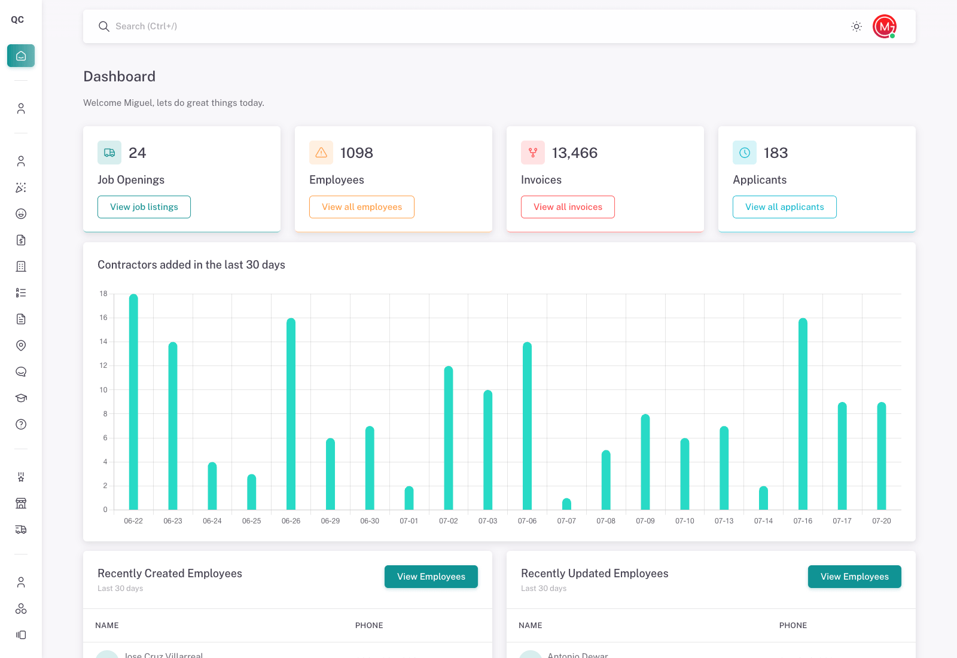
Task: Open the delivery truck sidebar icon
Action: coord(21,529)
